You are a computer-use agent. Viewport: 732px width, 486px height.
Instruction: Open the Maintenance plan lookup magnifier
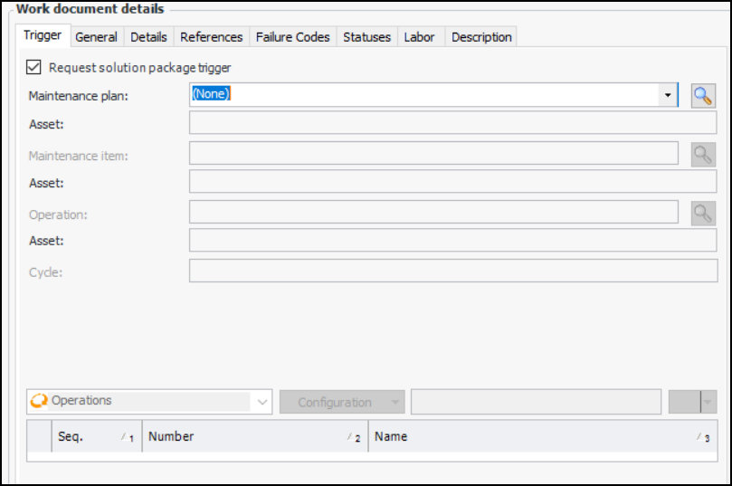click(x=703, y=96)
